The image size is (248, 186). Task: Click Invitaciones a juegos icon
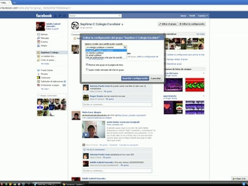[x=38, y=85]
